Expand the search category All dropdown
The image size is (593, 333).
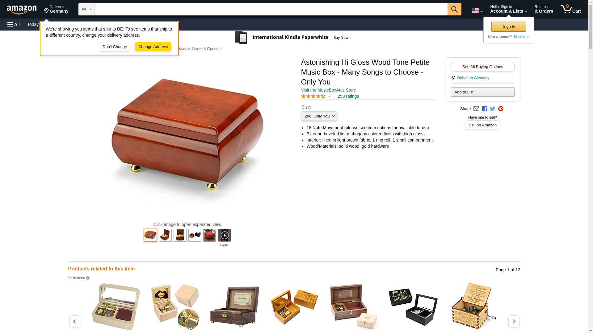86,9
